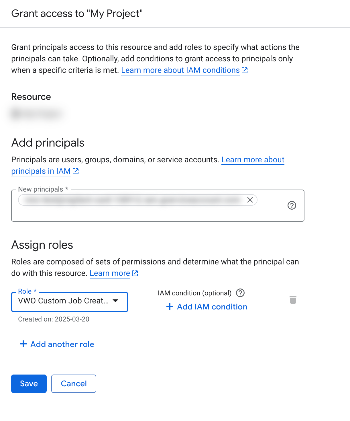Click plus icon before Add IAM condition
The image size is (350, 421).
point(170,307)
